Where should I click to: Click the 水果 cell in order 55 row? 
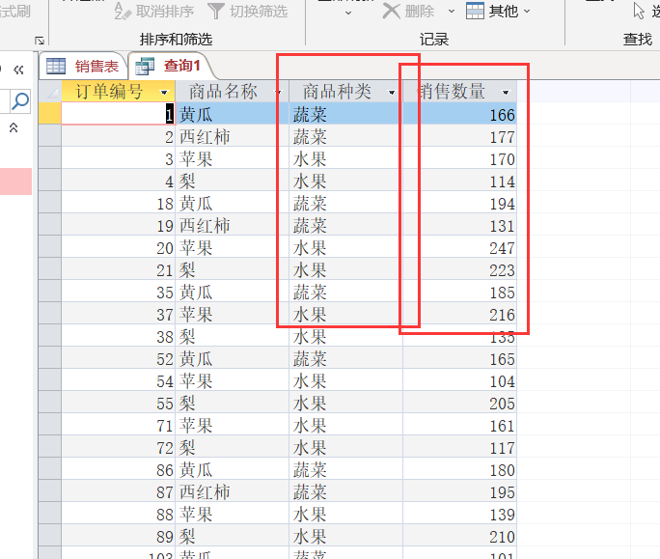click(346, 404)
